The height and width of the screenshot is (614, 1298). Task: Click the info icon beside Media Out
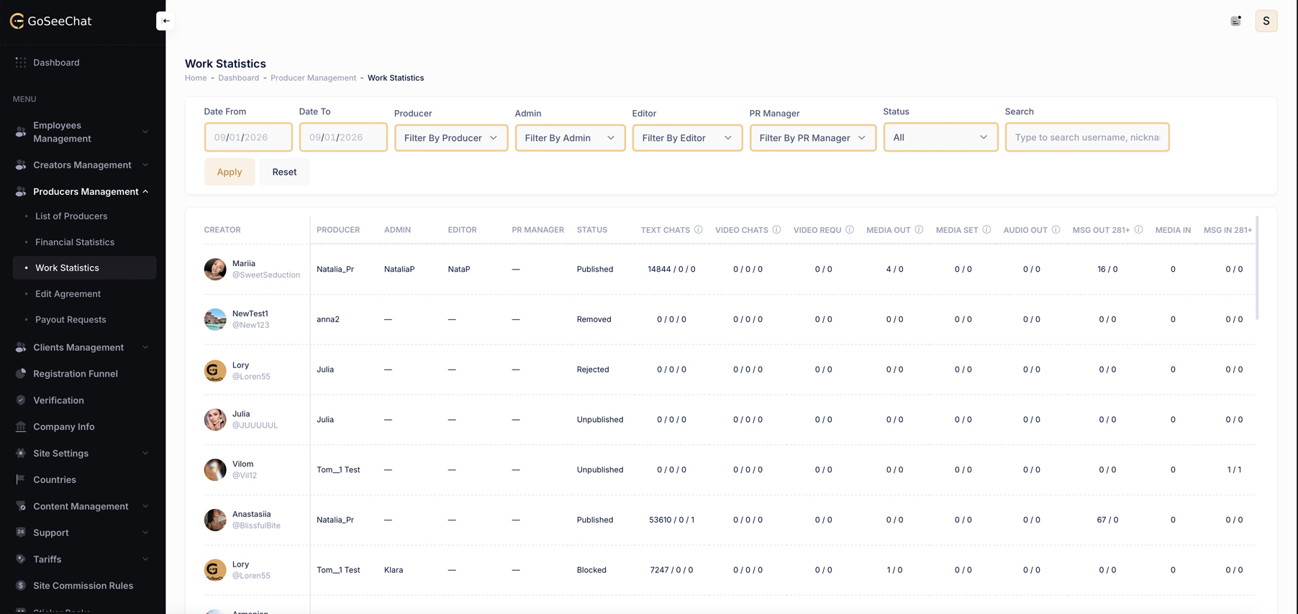(919, 229)
